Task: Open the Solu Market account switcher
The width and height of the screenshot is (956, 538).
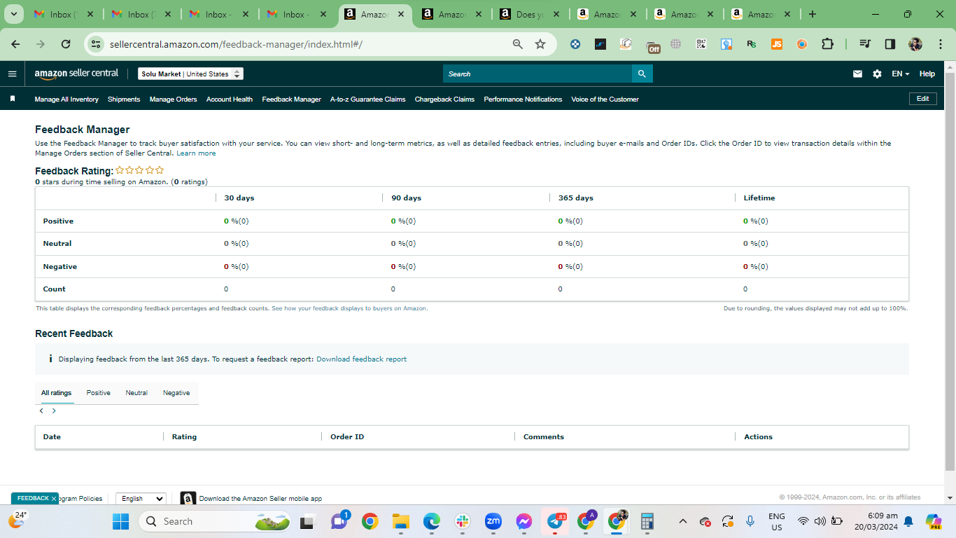Action: click(190, 74)
